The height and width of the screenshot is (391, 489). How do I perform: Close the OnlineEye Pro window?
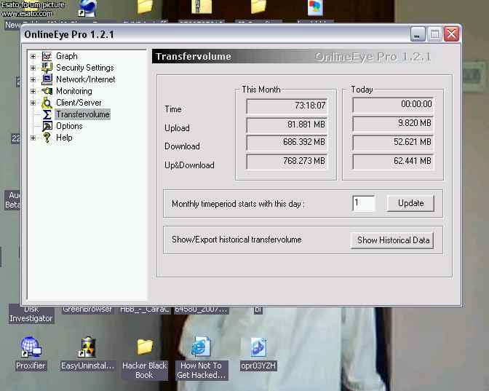(451, 34)
